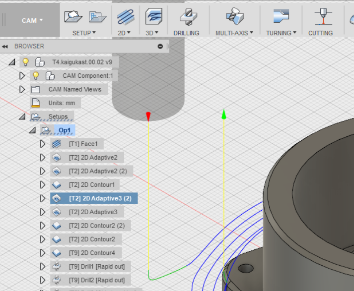Click the 2D Adaptive2 operation icon
354x291 pixels.
(57, 157)
